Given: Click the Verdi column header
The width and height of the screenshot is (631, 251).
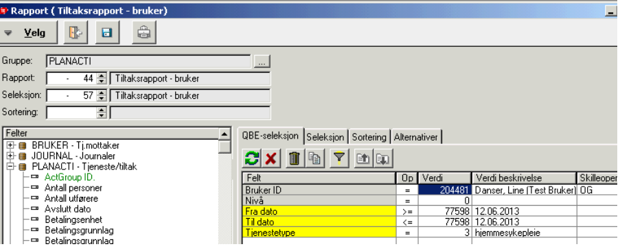Looking at the screenshot, I should click(445, 178).
